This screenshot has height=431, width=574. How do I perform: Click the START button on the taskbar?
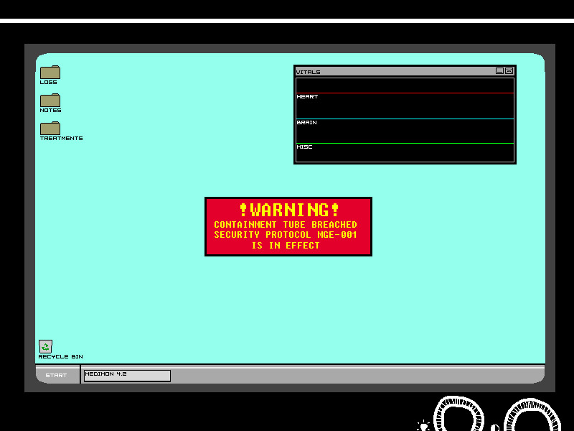tap(57, 375)
